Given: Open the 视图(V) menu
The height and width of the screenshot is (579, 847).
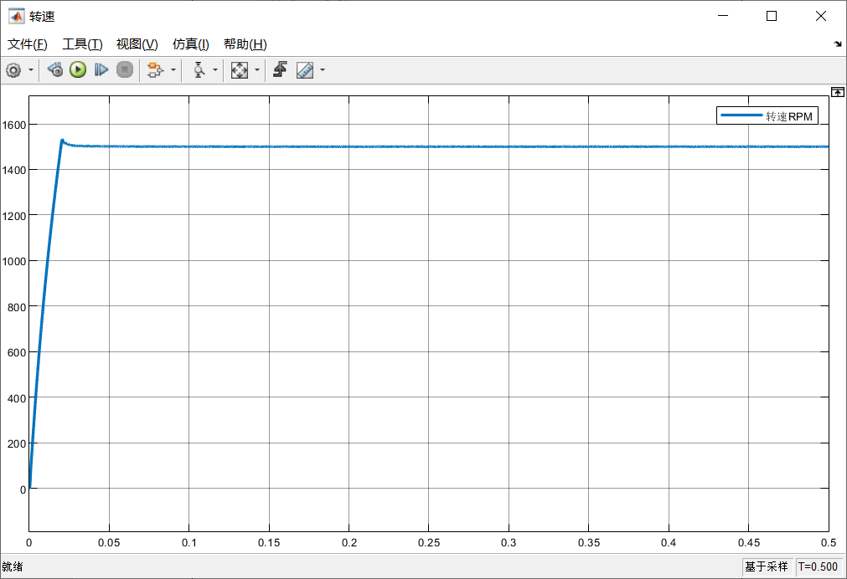Looking at the screenshot, I should (137, 44).
